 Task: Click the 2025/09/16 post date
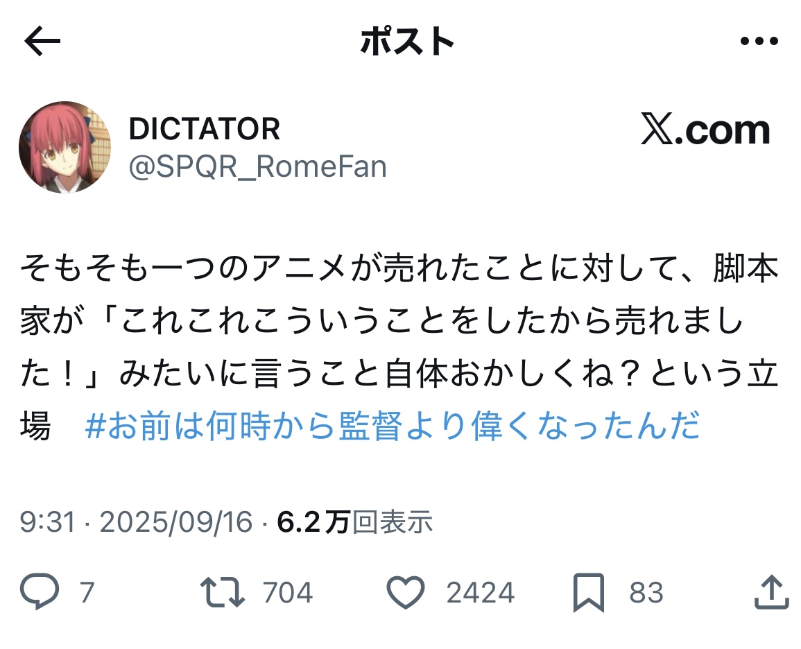(176, 522)
